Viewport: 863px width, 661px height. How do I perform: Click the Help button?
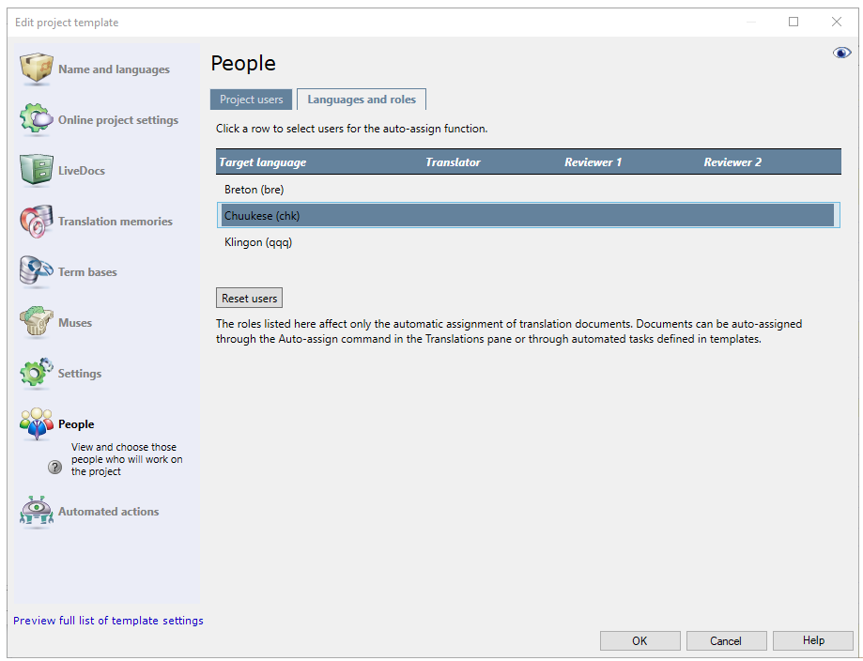coord(812,640)
